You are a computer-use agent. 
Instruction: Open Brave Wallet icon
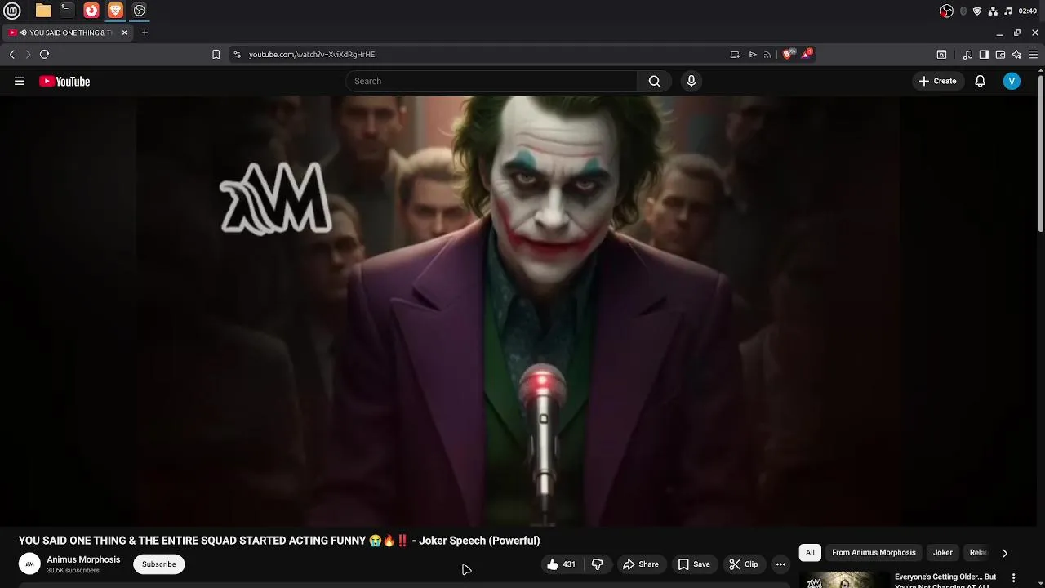click(1000, 54)
